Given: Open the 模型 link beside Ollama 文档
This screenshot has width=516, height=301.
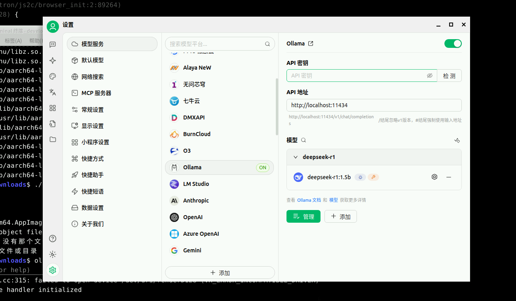Looking at the screenshot, I should (x=334, y=200).
